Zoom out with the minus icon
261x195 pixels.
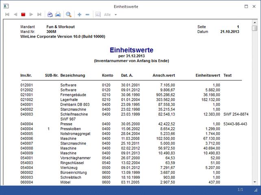[87, 15]
